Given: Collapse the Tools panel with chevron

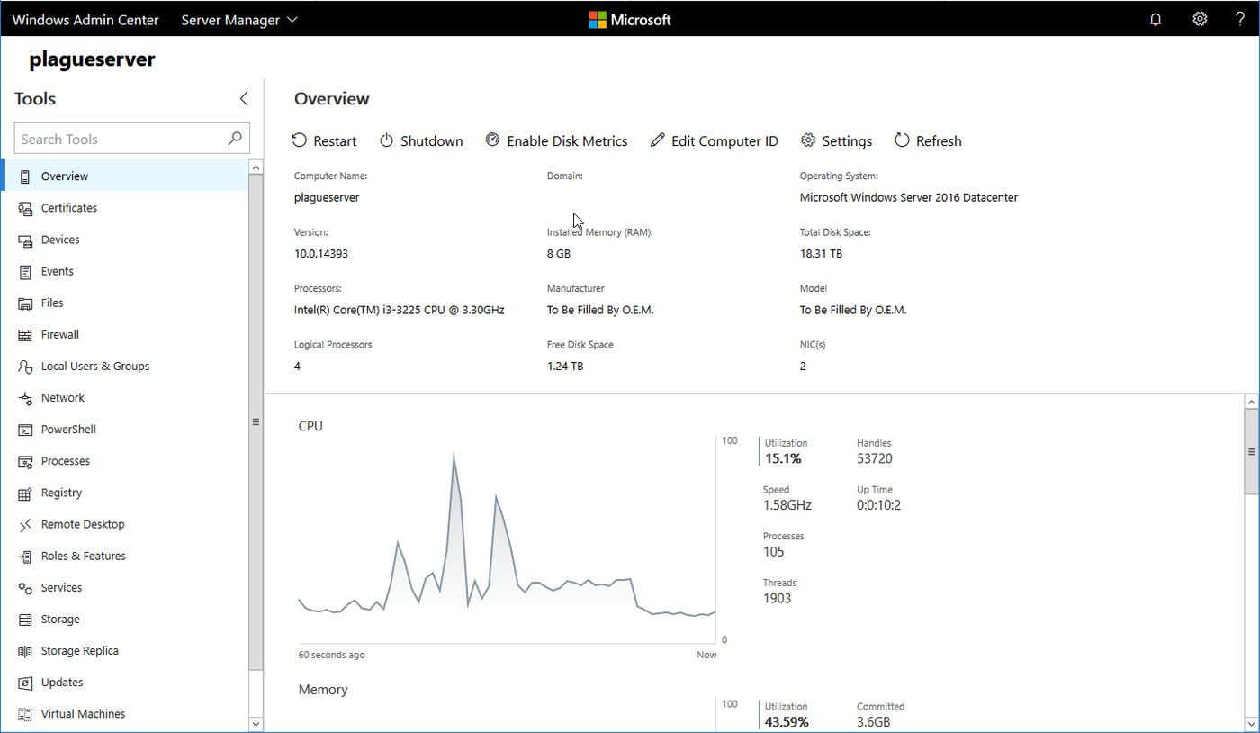Looking at the screenshot, I should pos(243,99).
